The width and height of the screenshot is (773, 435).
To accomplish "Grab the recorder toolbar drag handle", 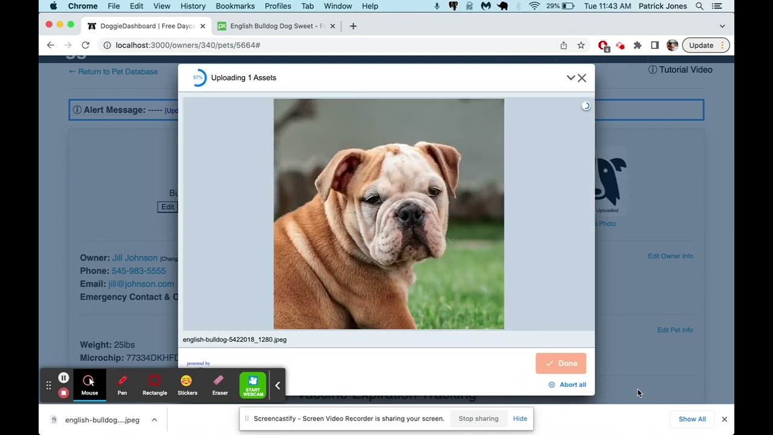I will (x=48, y=385).
